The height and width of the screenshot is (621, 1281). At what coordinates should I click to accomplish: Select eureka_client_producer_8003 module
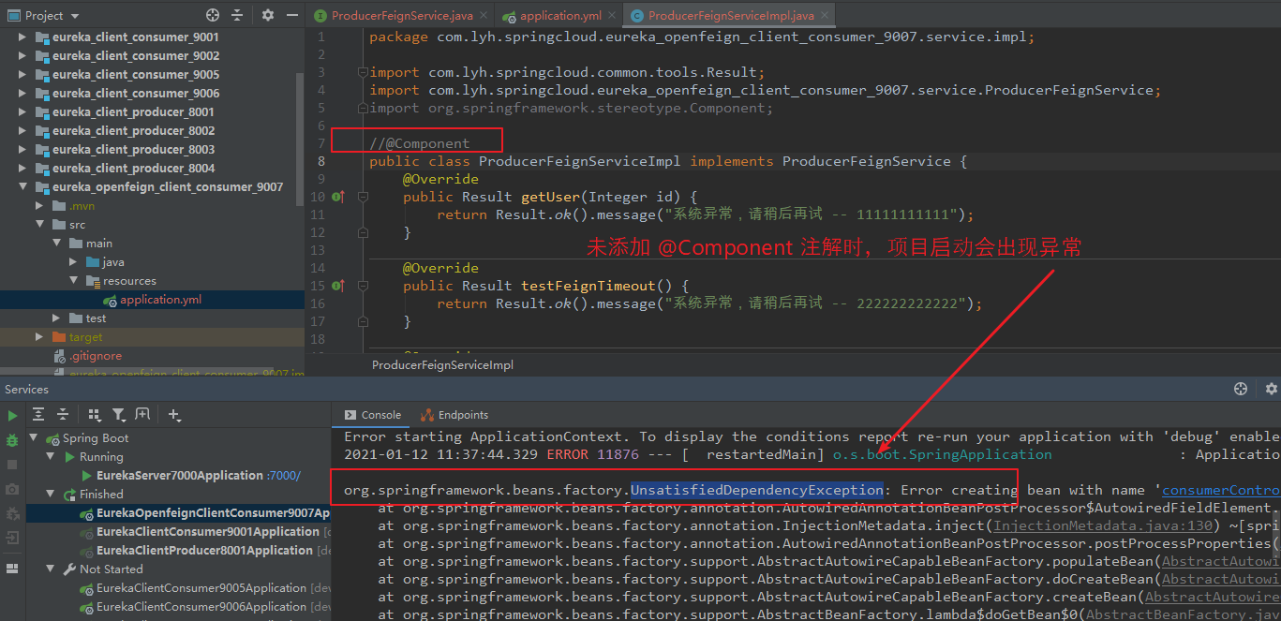point(133,150)
